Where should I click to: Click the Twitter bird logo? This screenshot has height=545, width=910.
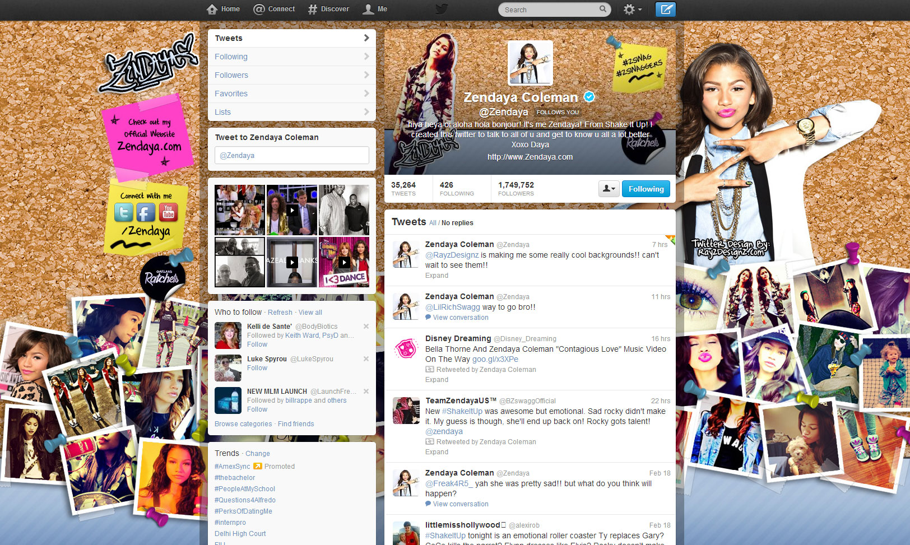click(x=442, y=10)
